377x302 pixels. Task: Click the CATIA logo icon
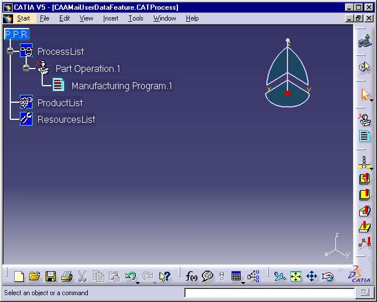coord(359,275)
